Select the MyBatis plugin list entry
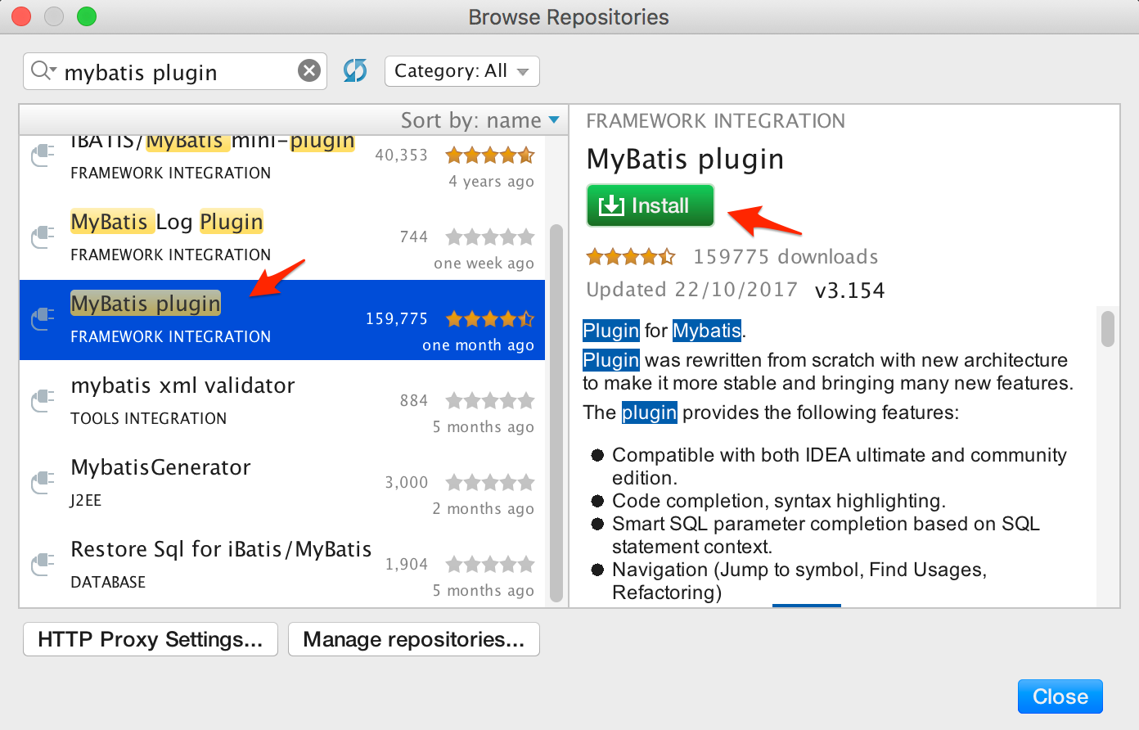 coord(282,320)
